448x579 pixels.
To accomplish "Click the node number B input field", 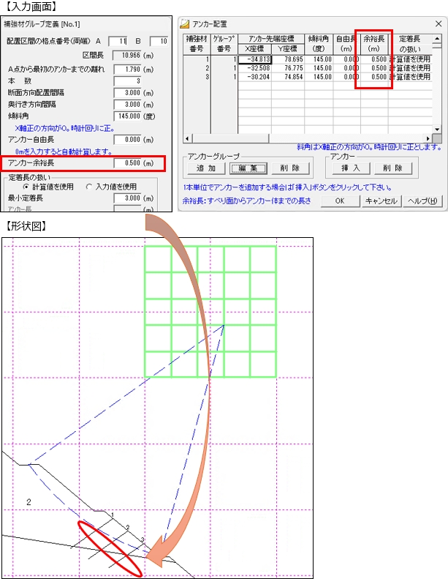I will (x=159, y=41).
